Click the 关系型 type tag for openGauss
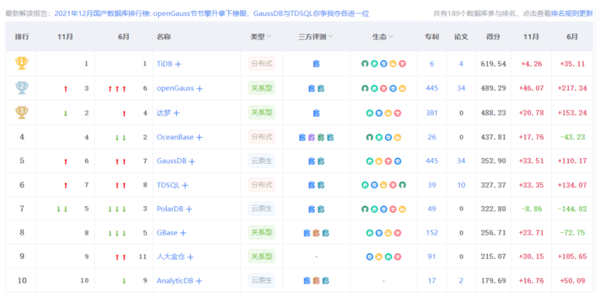The width and height of the screenshot is (599, 293). point(262,88)
